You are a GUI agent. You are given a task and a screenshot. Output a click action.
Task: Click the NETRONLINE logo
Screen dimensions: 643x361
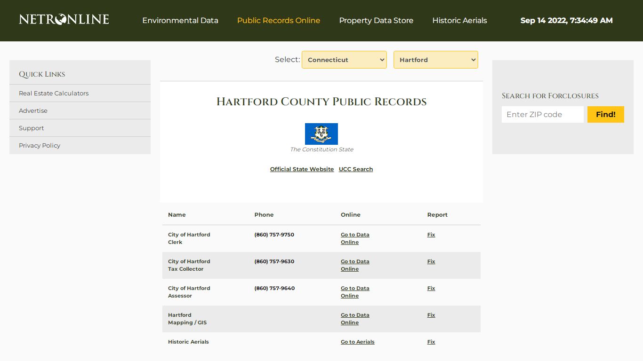(x=64, y=19)
